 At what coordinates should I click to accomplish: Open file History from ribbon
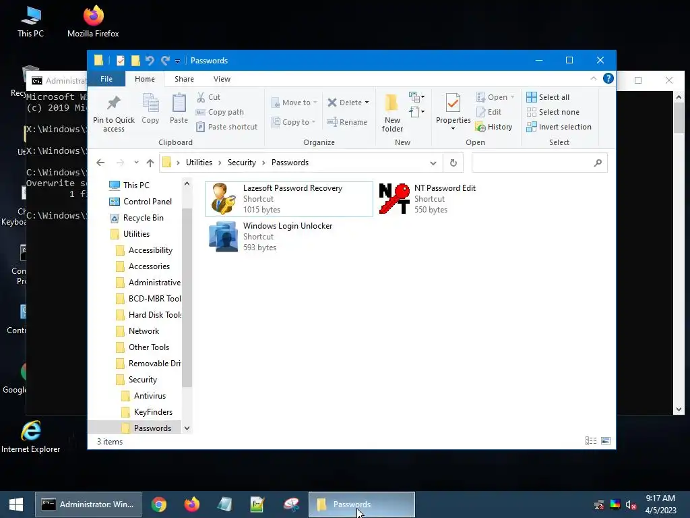pos(494,127)
